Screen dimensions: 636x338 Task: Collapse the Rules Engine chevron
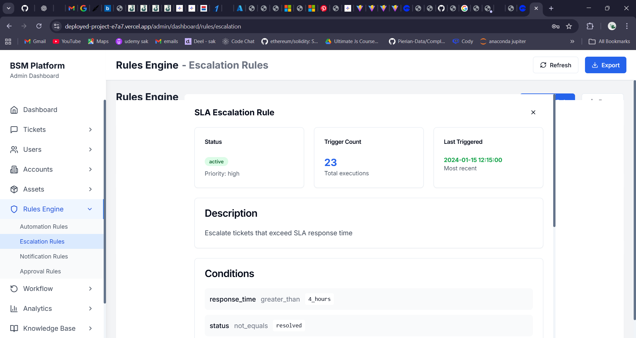(90, 209)
